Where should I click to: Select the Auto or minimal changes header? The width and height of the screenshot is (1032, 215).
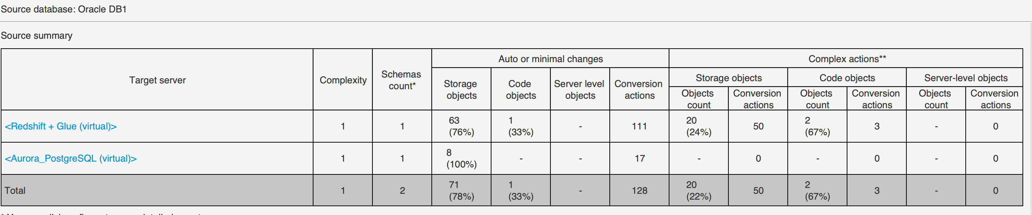pos(550,59)
